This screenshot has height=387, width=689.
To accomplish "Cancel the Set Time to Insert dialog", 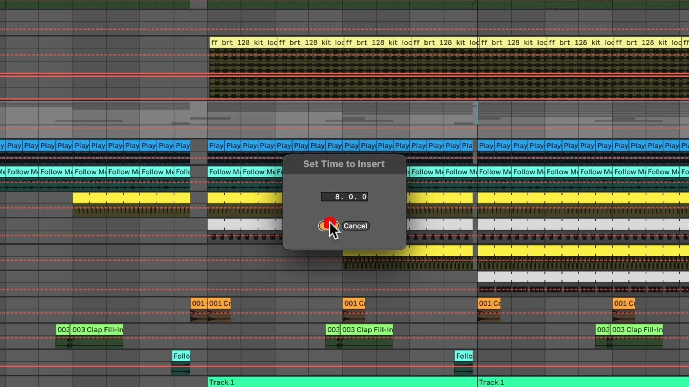I will (356, 226).
